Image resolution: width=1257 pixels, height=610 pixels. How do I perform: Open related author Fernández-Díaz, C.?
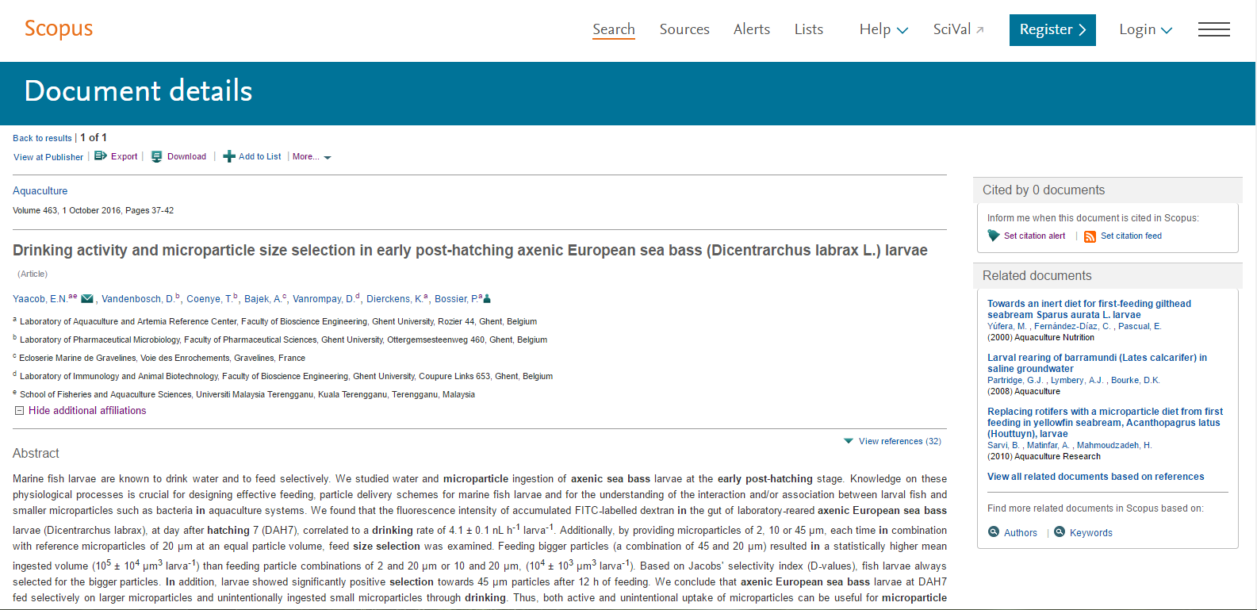click(x=1071, y=326)
